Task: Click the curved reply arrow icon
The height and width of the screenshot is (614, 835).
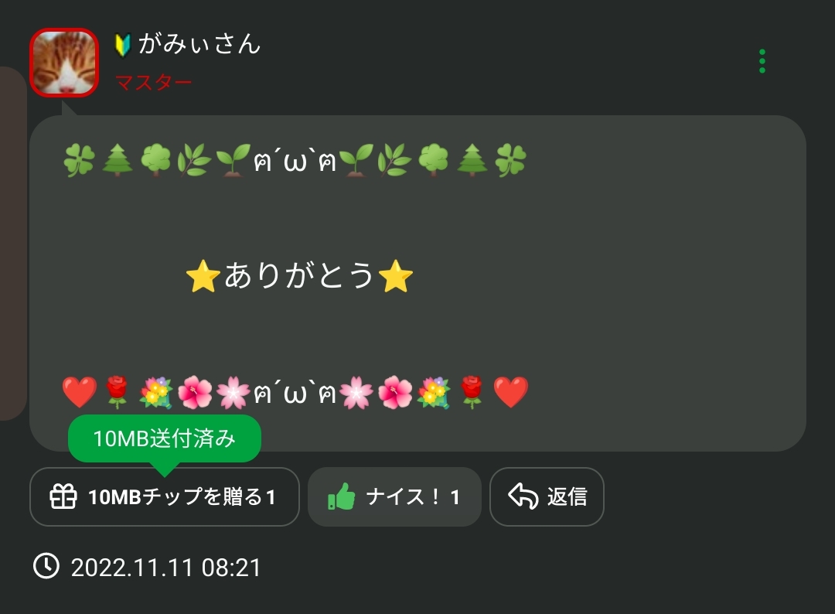Action: [523, 496]
